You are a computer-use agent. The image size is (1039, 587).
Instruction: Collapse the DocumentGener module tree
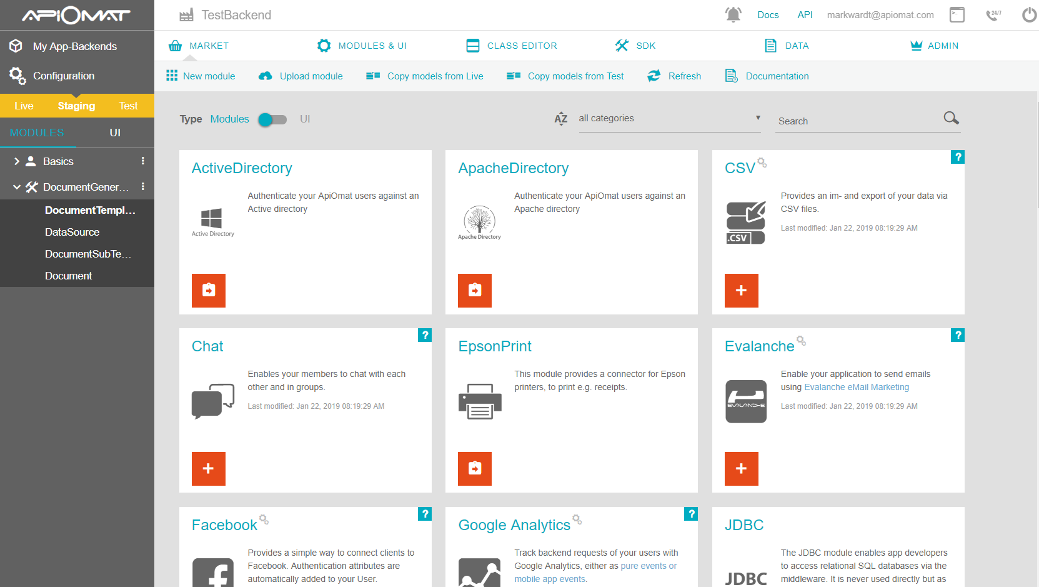click(x=17, y=187)
